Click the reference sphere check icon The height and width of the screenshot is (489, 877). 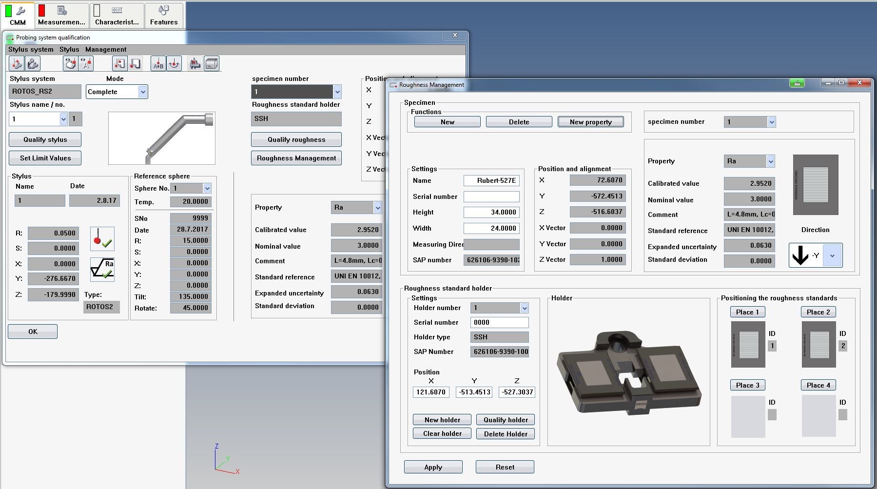pos(102,239)
